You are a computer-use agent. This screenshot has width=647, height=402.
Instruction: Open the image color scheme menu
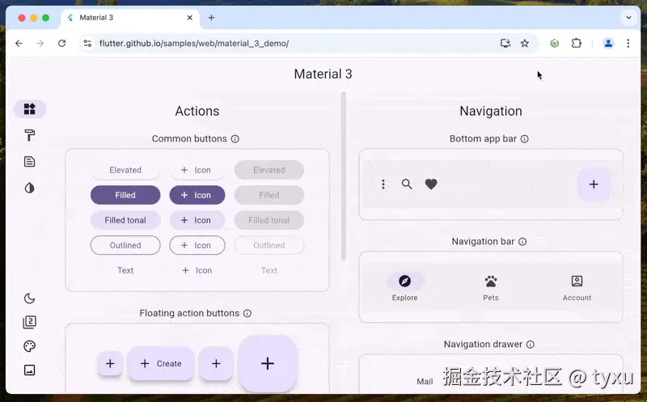pyautogui.click(x=30, y=370)
